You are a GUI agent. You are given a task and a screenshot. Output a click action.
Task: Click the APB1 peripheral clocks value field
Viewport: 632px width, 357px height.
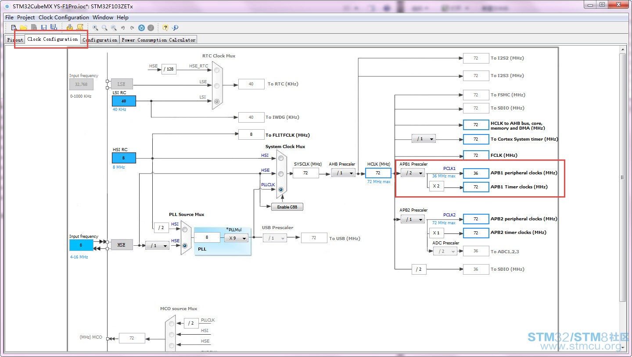(x=476, y=173)
